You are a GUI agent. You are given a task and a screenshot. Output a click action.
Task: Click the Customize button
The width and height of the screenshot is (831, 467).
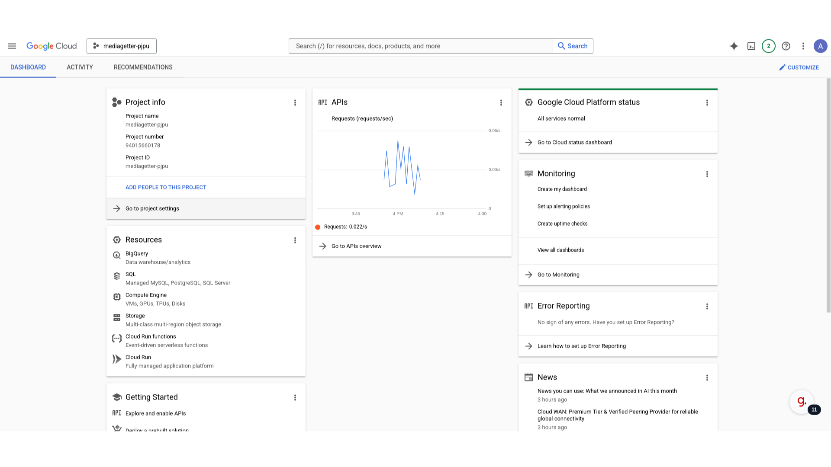point(799,67)
